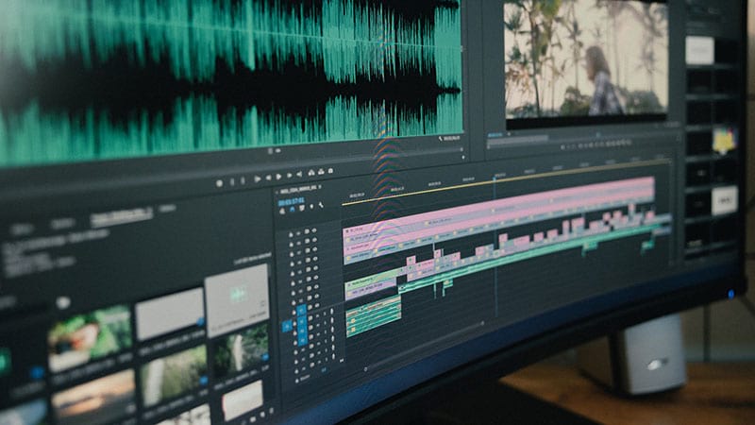Click Mark In in Source monitor controls
The image size is (755, 425).
click(232, 182)
